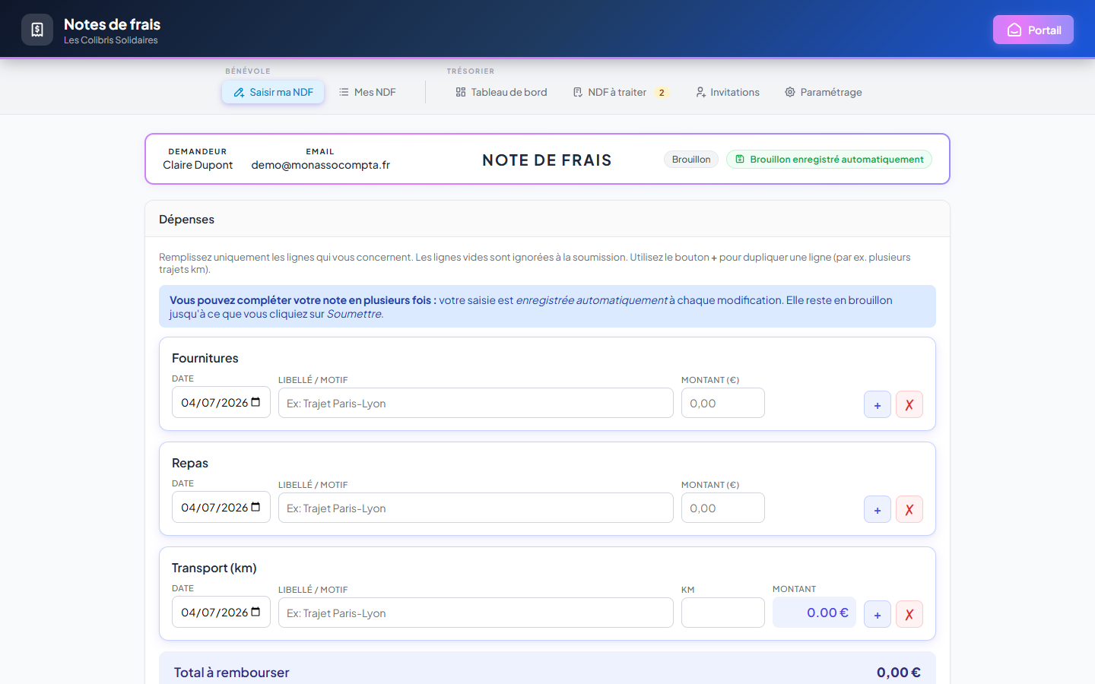Image resolution: width=1095 pixels, height=684 pixels.
Task: Click the Repas montant field
Action: tap(723, 508)
